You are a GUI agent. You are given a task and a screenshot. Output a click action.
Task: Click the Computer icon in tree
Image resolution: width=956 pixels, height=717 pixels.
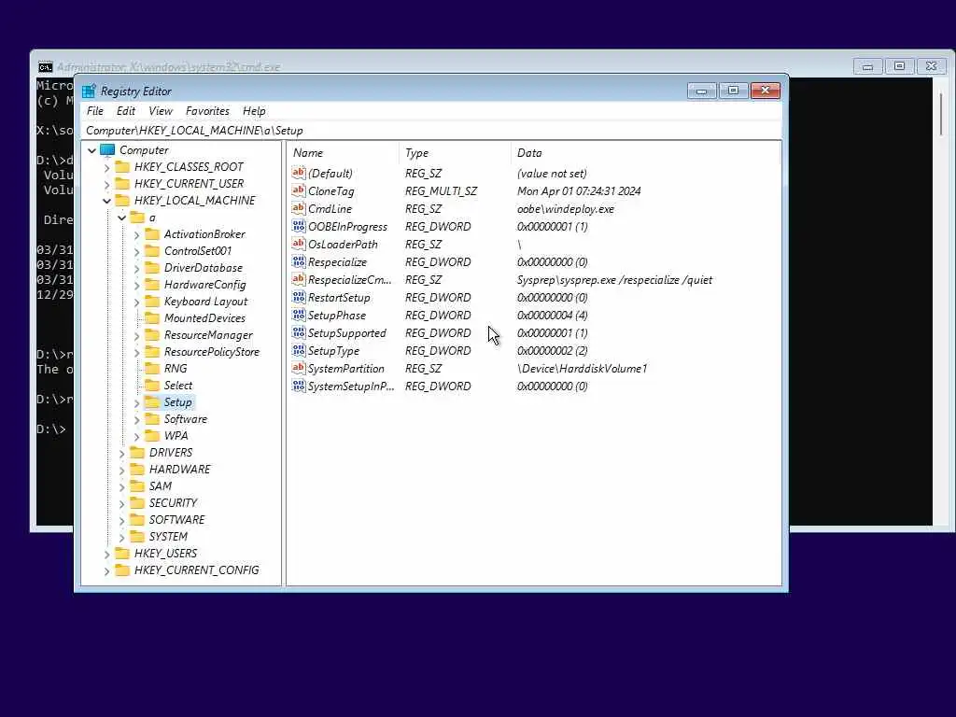(x=107, y=150)
